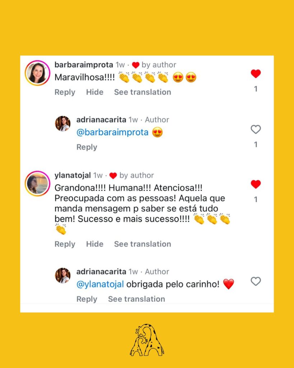Click the giraffe logo at bottom
Viewport: 294px width, 368px height.
[x=147, y=340]
